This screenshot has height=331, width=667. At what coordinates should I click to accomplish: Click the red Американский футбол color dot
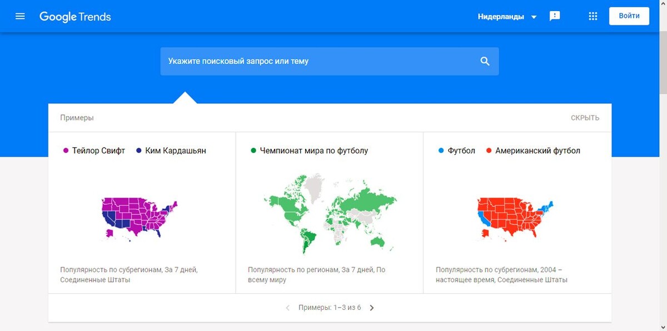click(489, 151)
